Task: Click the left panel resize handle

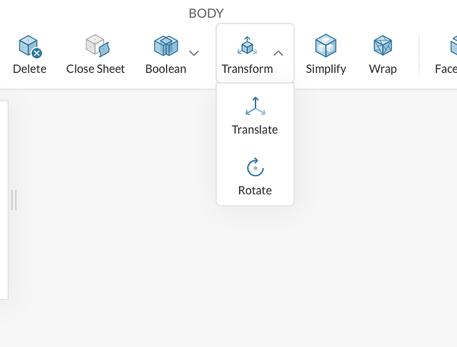Action: pyautogui.click(x=14, y=200)
